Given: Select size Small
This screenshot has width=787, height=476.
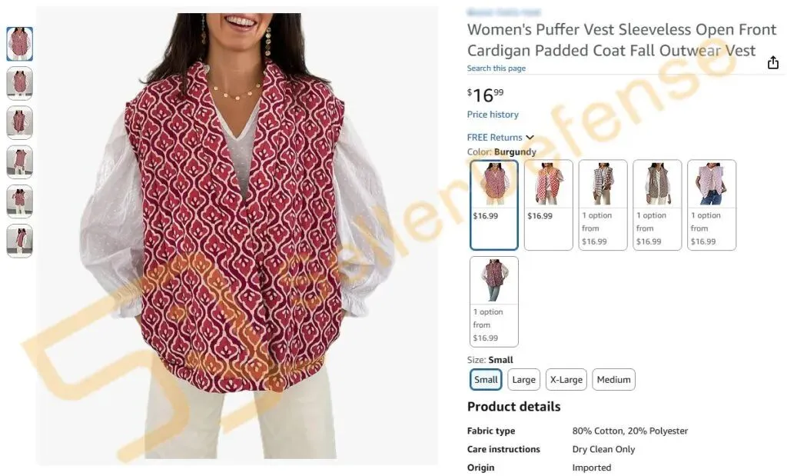Looking at the screenshot, I should pyautogui.click(x=486, y=380).
